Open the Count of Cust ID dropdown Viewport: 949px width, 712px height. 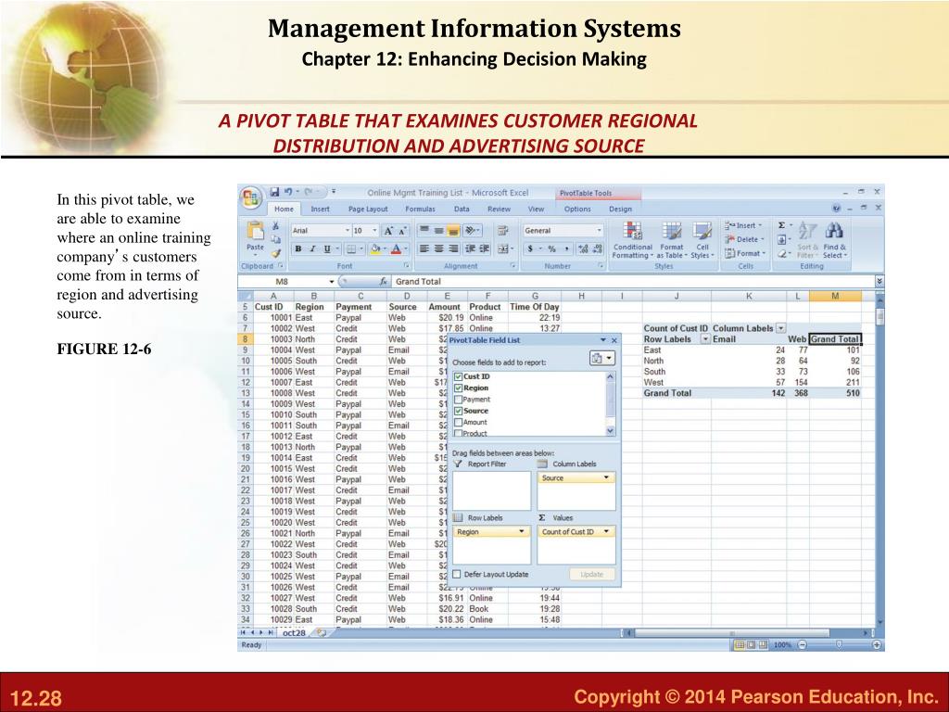[606, 531]
